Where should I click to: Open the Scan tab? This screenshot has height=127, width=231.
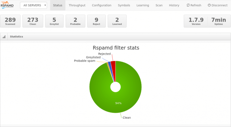[159, 5]
